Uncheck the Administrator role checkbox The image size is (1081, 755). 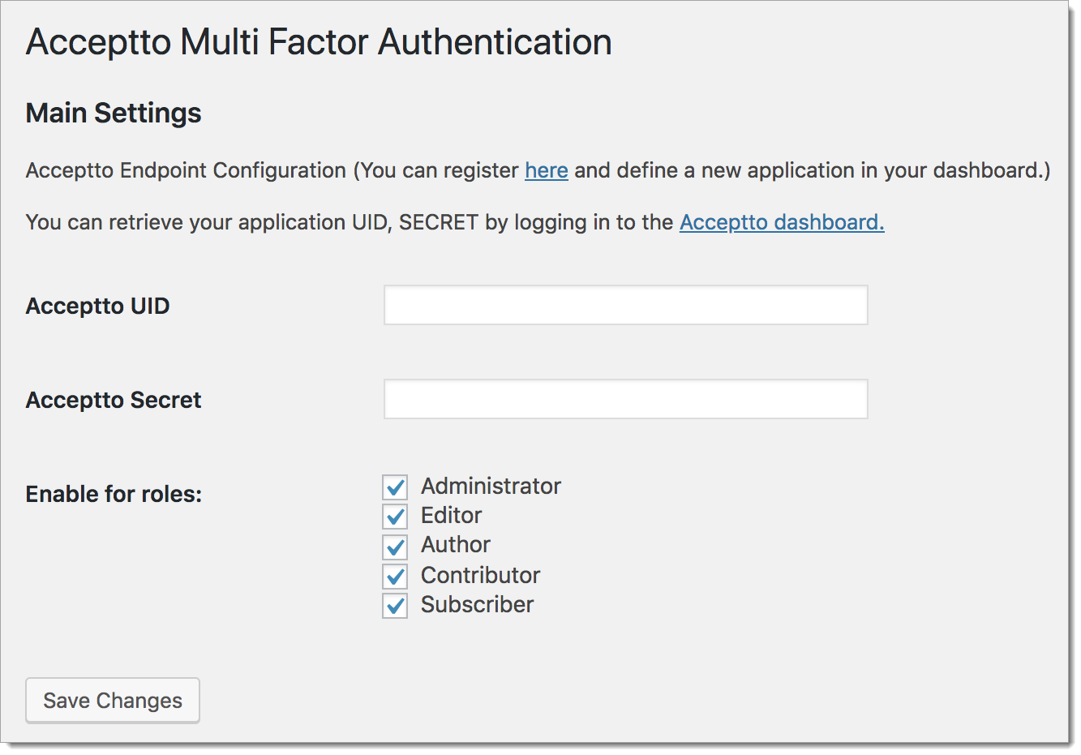(x=395, y=487)
